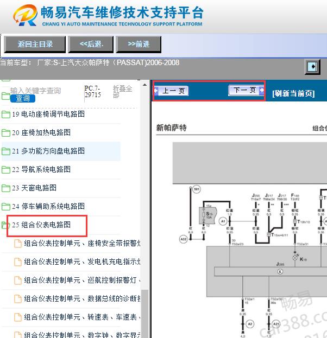Expand folder 24 停车辅助系统电路图

[x=48, y=206]
